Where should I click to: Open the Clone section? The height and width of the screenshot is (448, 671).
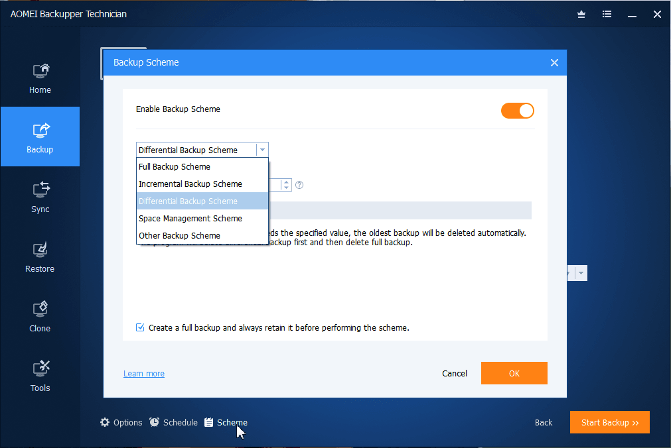pyautogui.click(x=40, y=317)
